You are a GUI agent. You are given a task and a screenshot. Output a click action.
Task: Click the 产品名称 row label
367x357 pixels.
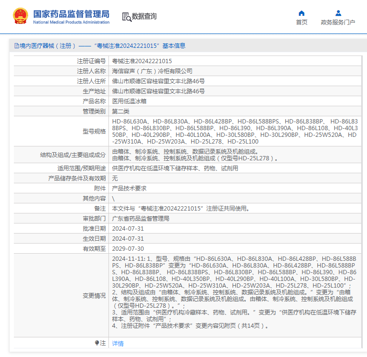click(94, 101)
